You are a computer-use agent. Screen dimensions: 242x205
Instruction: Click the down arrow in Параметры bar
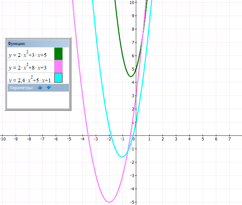point(49,88)
